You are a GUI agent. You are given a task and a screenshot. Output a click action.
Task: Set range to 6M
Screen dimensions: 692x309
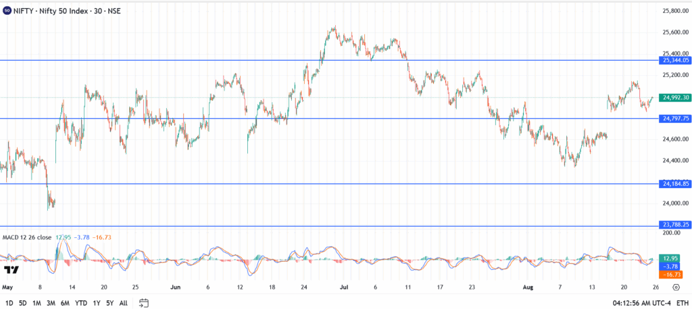[65, 304]
